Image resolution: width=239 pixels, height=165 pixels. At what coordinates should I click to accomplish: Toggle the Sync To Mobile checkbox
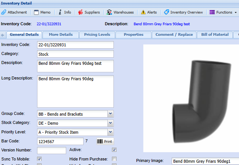(39, 159)
